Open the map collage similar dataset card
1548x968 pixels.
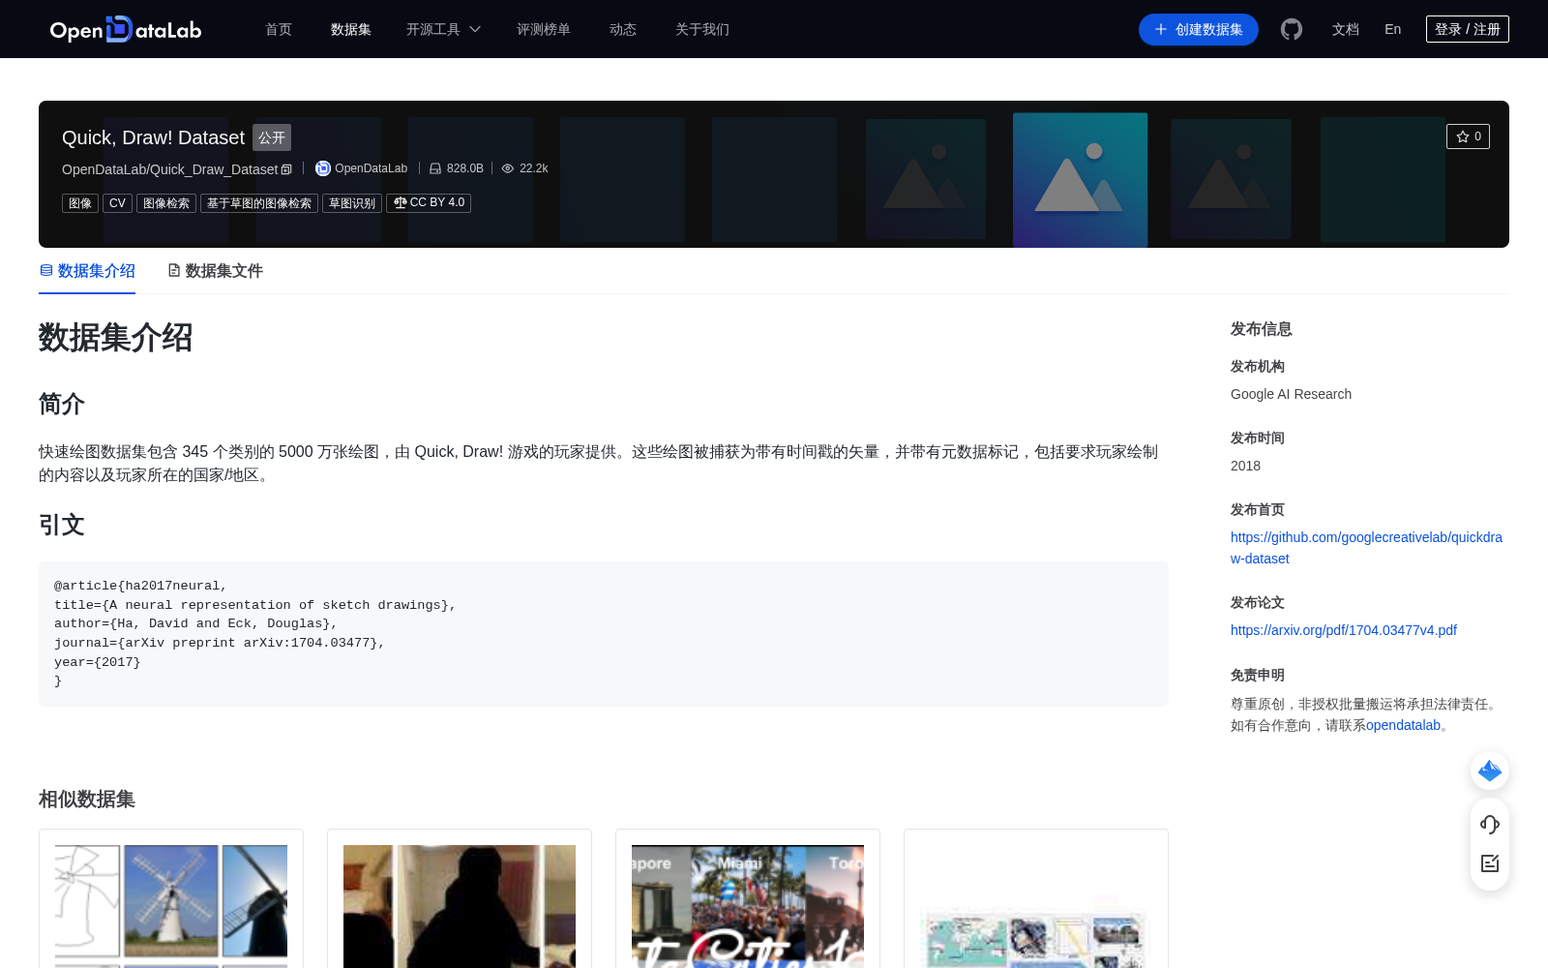(1036, 898)
